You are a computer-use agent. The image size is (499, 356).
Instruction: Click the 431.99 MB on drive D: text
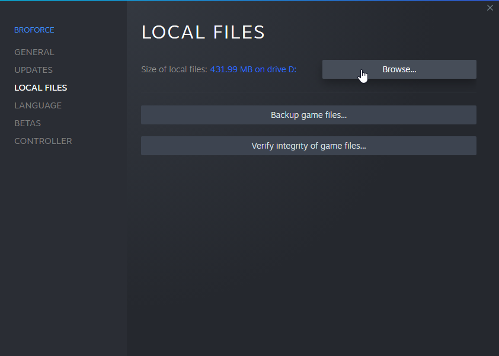pyautogui.click(x=253, y=69)
